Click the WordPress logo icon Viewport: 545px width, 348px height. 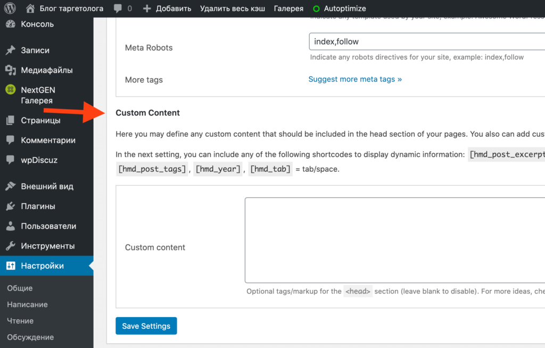click(x=10, y=9)
